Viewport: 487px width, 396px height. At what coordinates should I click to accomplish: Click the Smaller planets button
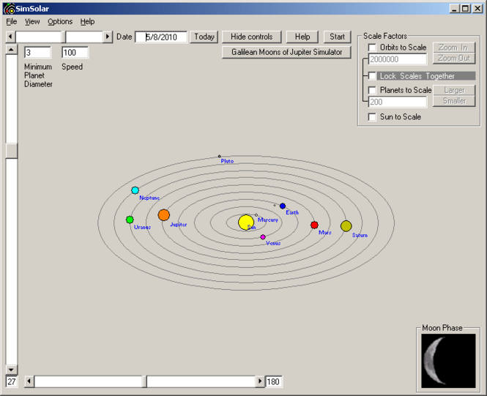tap(454, 101)
